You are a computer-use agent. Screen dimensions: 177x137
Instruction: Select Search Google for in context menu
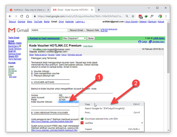pyautogui.click(x=112, y=108)
